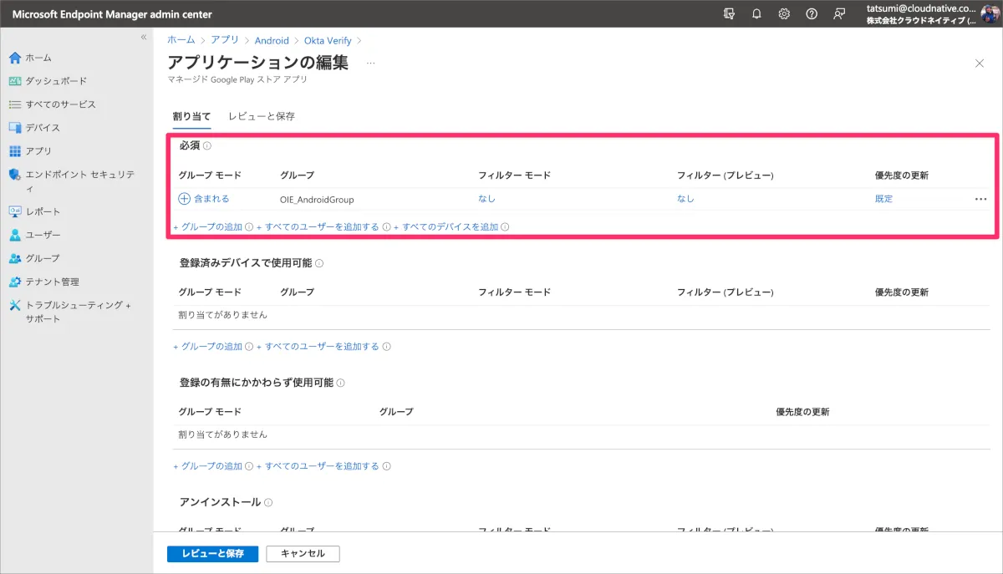Close the application edit pane
Image resolution: width=1003 pixels, height=574 pixels.
[980, 63]
